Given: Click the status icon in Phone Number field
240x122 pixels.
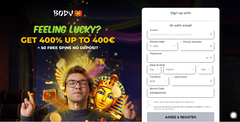Looking at the screenshot, I should click(x=211, y=46).
